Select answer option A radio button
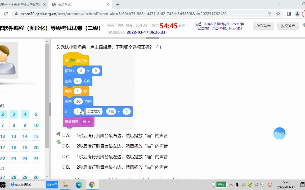This screenshot has height=190, width=305. (x=64, y=135)
